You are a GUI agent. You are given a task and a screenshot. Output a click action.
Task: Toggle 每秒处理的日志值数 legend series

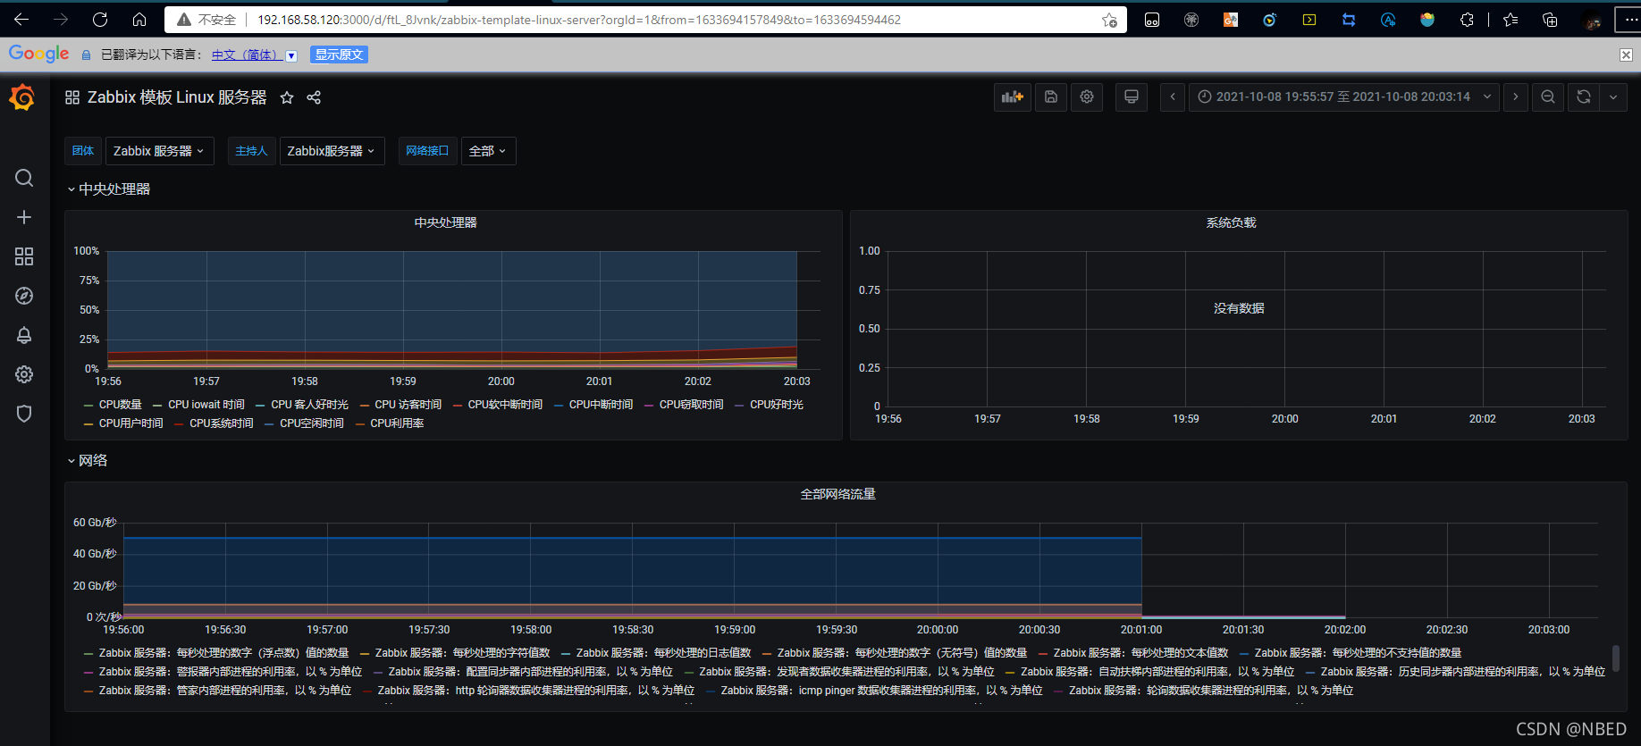[663, 653]
